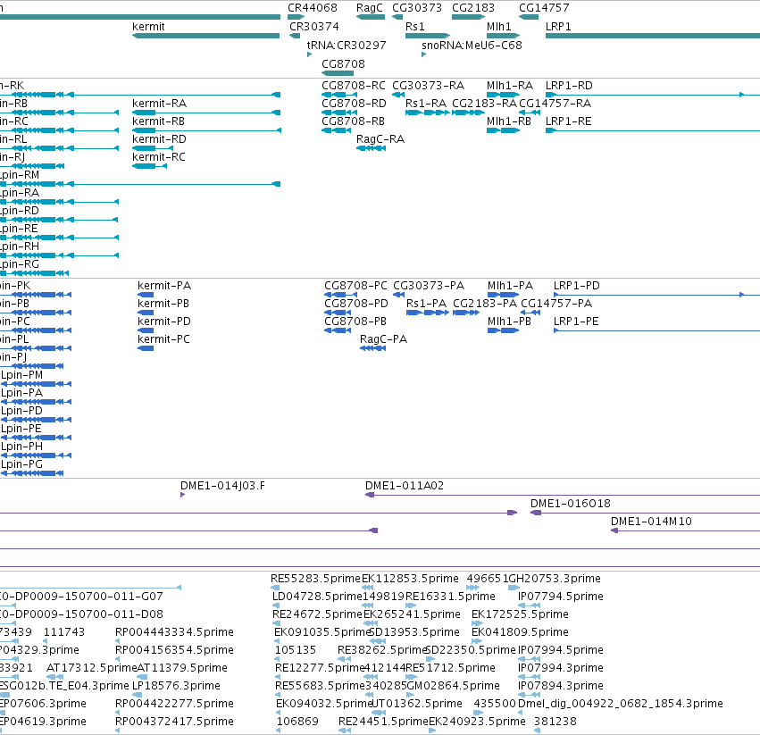The height and width of the screenshot is (735, 760).
Task: Select transcript kermit-RD
Action: 159,139
